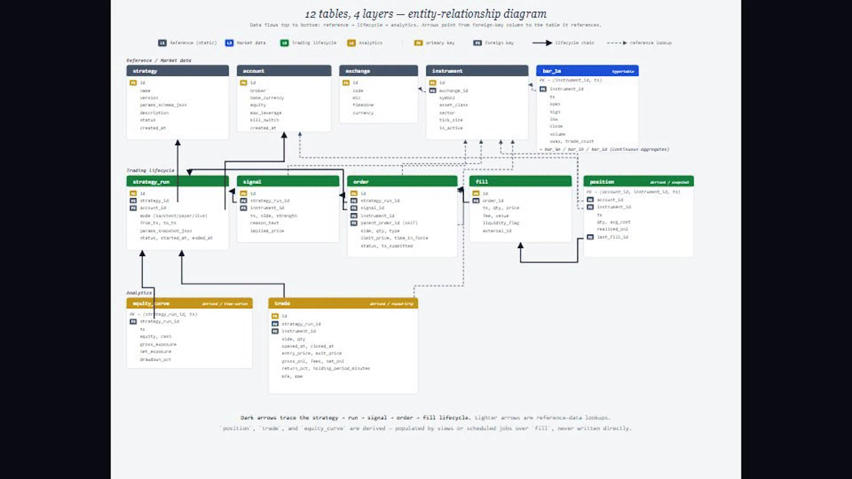Click the 'Analytics' section label above equity_curve

coord(139,293)
